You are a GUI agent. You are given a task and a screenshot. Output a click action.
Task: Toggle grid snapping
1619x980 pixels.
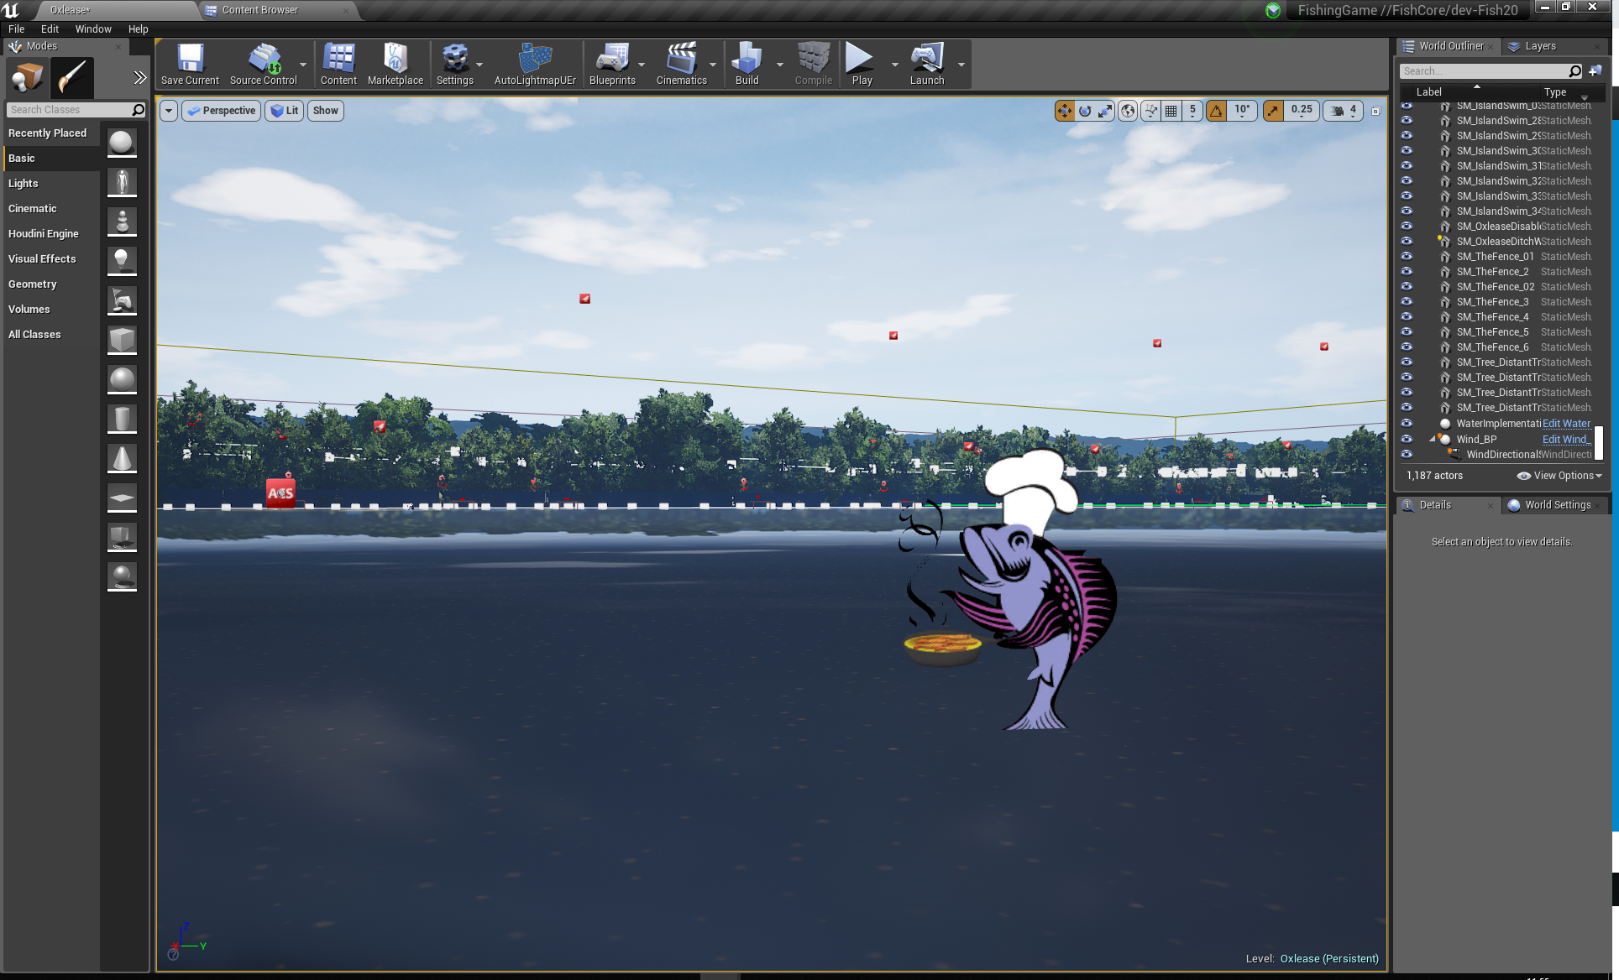[x=1171, y=111]
